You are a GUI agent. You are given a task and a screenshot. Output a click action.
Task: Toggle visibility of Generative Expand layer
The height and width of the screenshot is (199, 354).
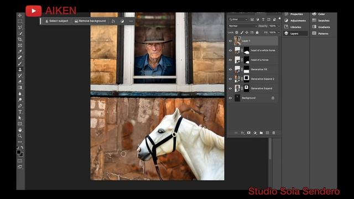point(230,88)
